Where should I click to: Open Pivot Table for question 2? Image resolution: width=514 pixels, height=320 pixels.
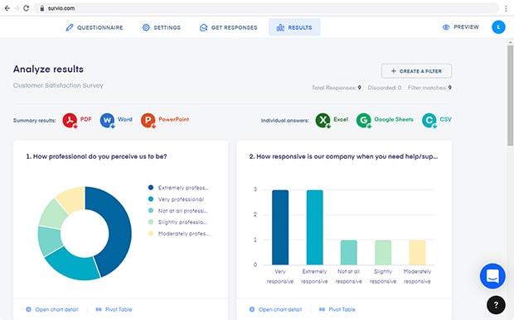pos(337,309)
